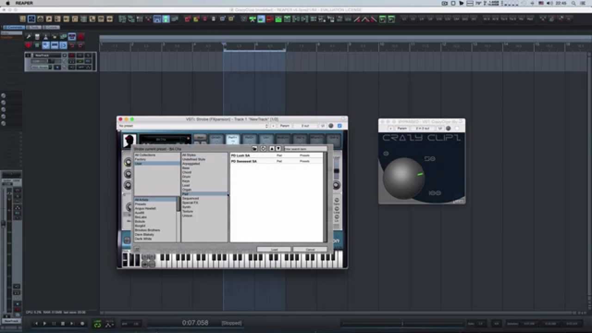Toggle the bypass checkbox in CrazyClipz window

tap(457, 128)
